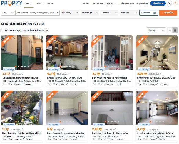
Task: Open the Sắp xếp sort dropdown
Action: coord(156,30)
